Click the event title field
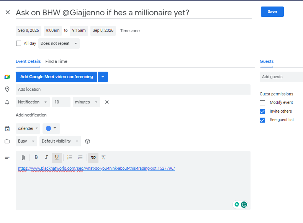The height and width of the screenshot is (223, 303). (x=134, y=13)
